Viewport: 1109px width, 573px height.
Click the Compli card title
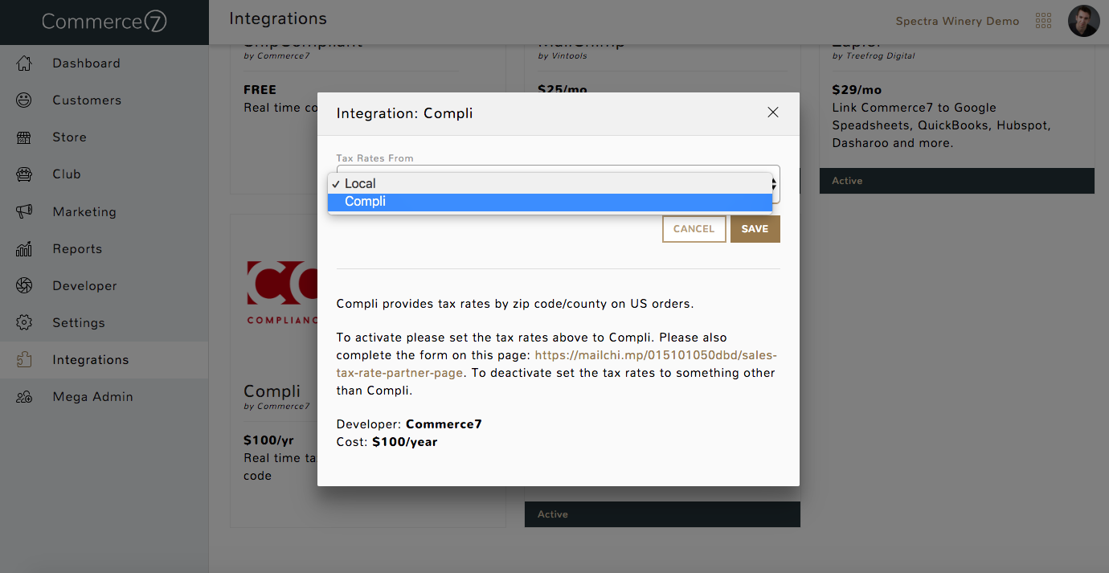tap(272, 391)
